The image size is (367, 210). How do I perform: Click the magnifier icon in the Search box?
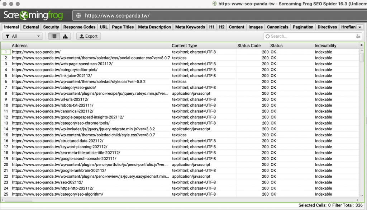267,36
